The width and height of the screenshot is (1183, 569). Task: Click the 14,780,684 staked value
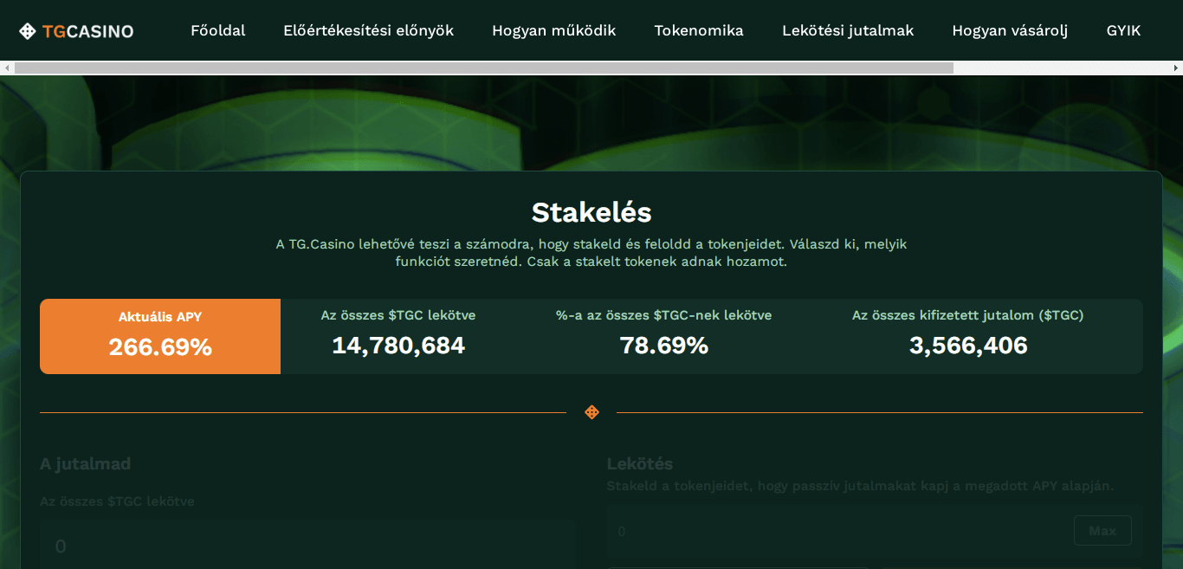[x=398, y=346]
